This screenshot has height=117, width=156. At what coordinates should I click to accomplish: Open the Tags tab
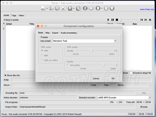tap(14, 15)
